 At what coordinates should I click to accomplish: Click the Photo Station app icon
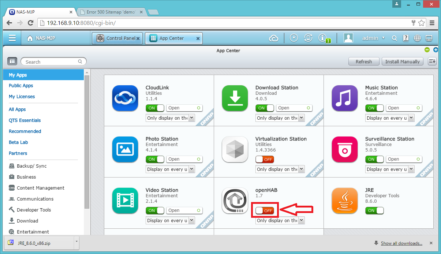coord(125,149)
